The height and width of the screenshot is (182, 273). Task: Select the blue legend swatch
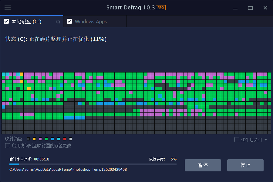52,139
